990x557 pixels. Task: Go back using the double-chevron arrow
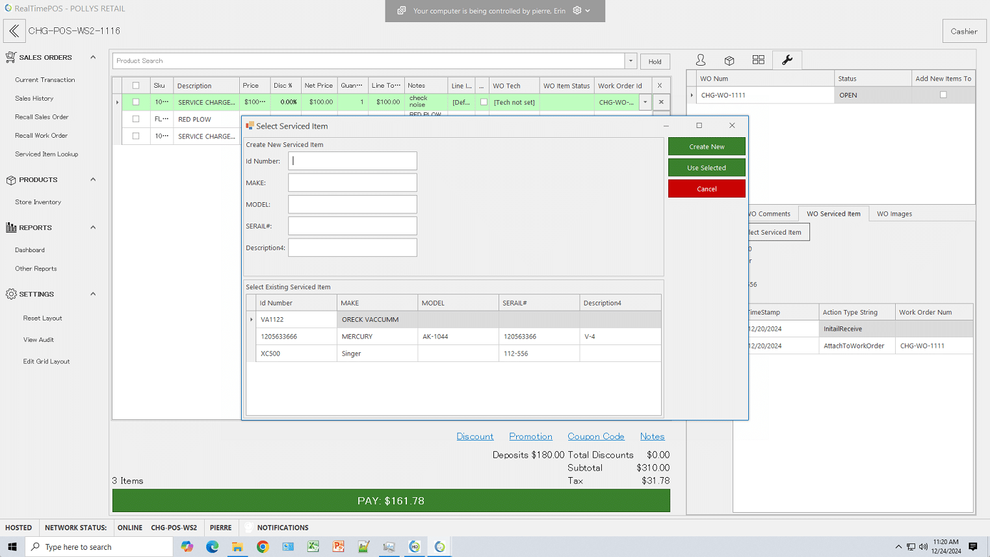(14, 31)
